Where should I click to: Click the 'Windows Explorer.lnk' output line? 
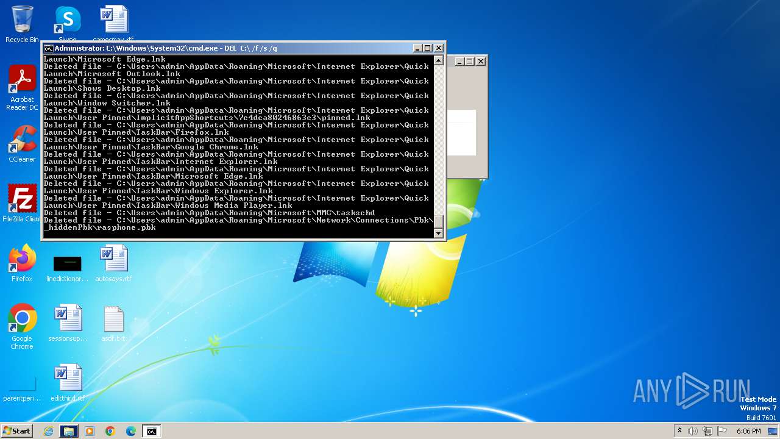click(158, 191)
